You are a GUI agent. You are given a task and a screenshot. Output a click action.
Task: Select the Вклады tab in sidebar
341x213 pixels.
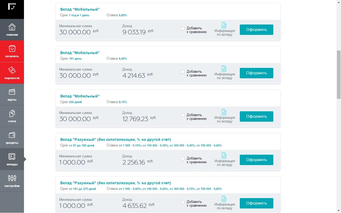(12, 159)
